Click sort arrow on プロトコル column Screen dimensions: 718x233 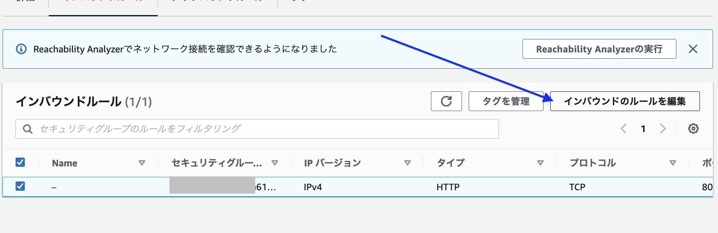pyautogui.click(x=673, y=163)
